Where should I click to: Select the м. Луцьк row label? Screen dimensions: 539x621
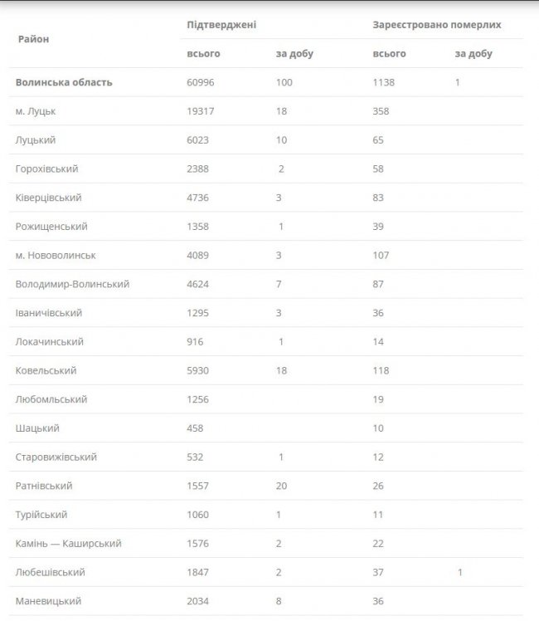(x=36, y=111)
